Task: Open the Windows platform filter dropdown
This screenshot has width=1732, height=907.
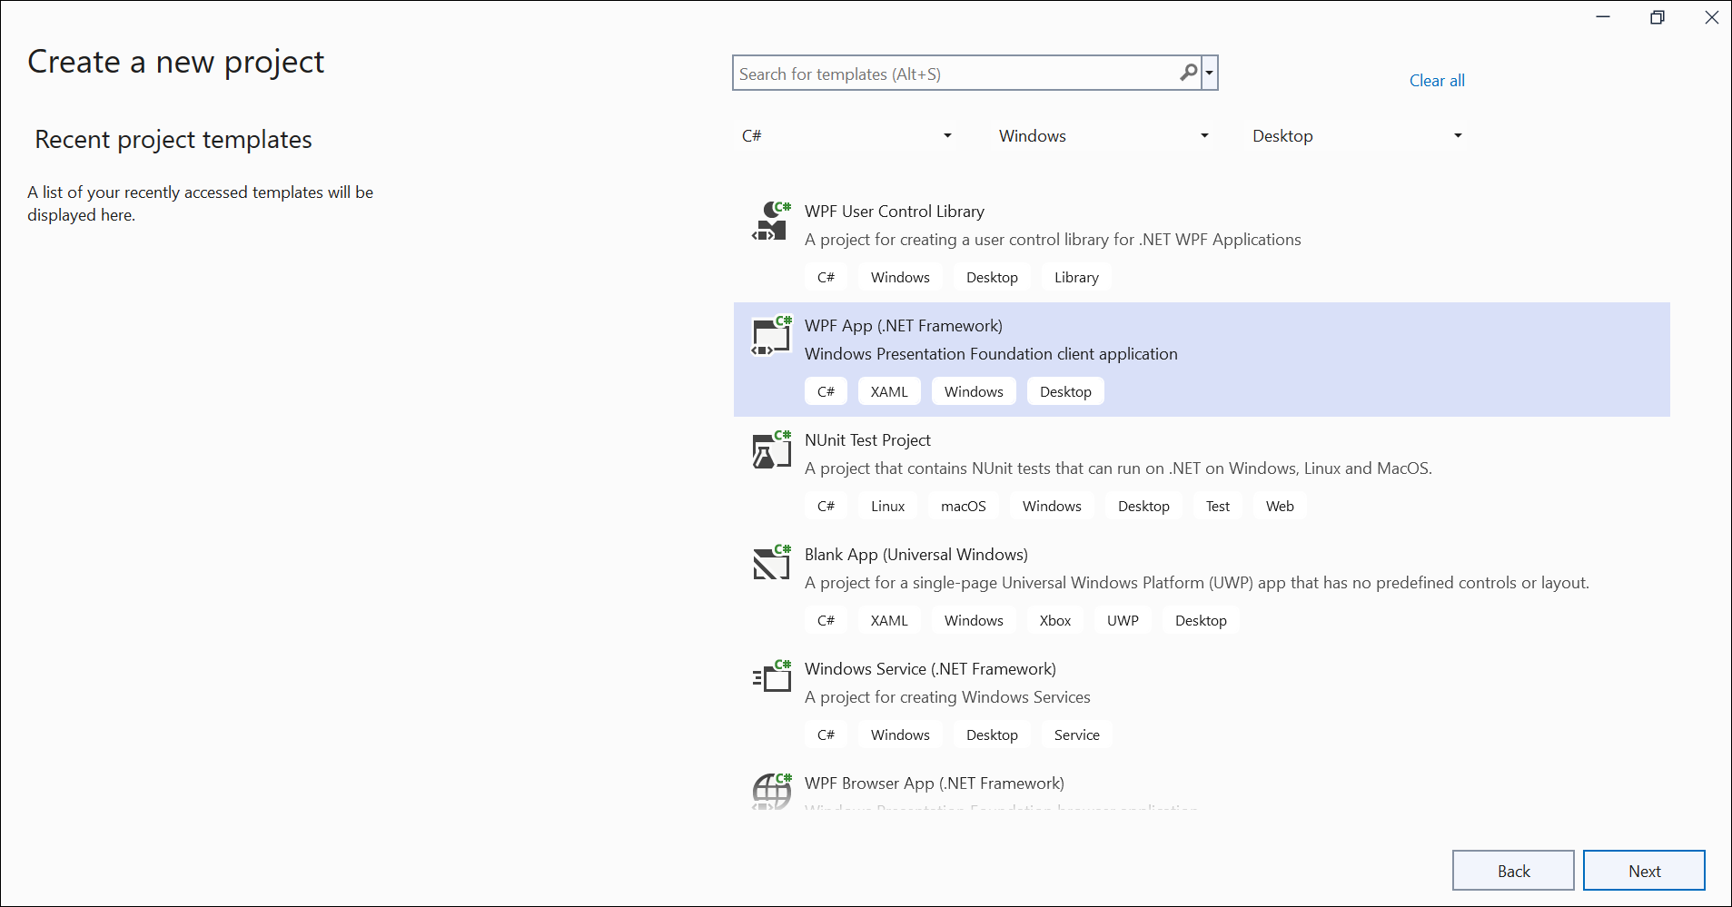Action: (x=1104, y=136)
